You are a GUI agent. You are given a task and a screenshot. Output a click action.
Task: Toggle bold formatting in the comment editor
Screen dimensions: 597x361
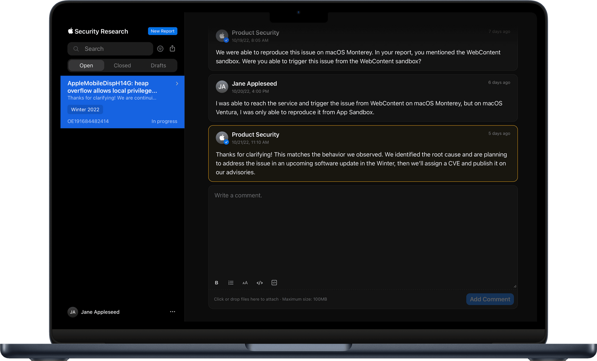pos(216,283)
